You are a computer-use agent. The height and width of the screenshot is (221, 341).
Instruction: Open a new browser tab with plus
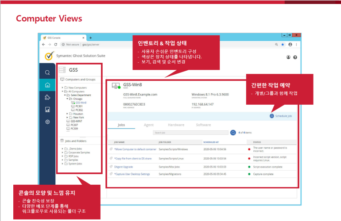(x=90, y=38)
